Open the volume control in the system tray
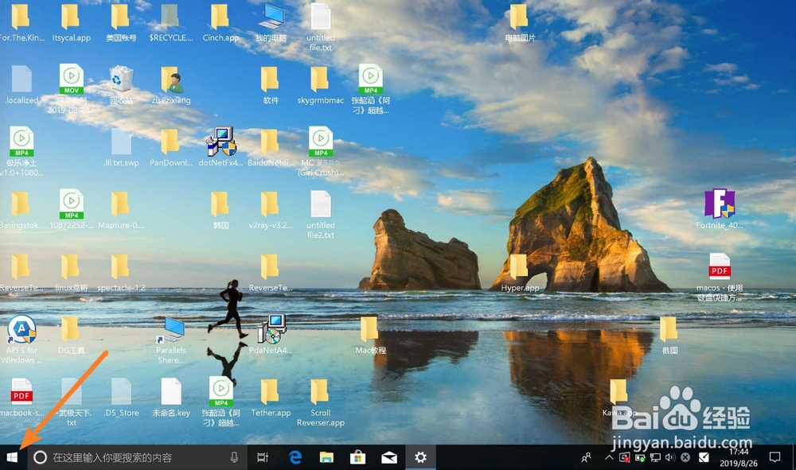The image size is (796, 470). tap(669, 457)
